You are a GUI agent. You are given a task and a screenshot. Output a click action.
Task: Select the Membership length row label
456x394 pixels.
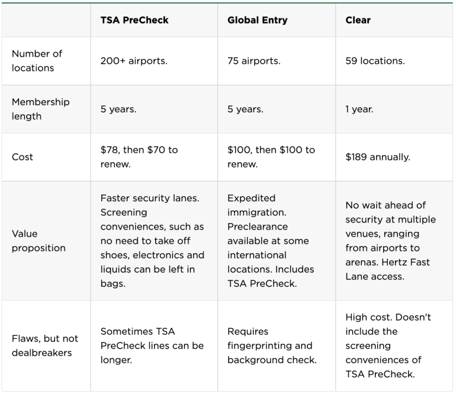click(40, 109)
